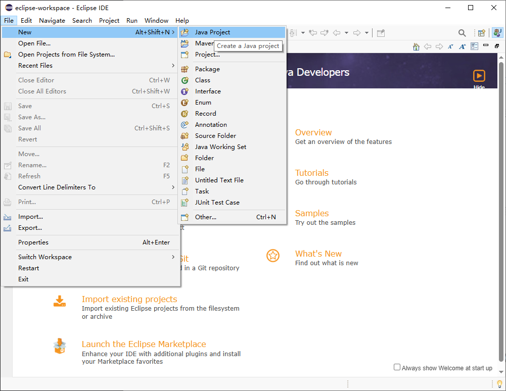The height and width of the screenshot is (391, 506).
Task: Open the Navigate menu
Action: click(x=52, y=20)
